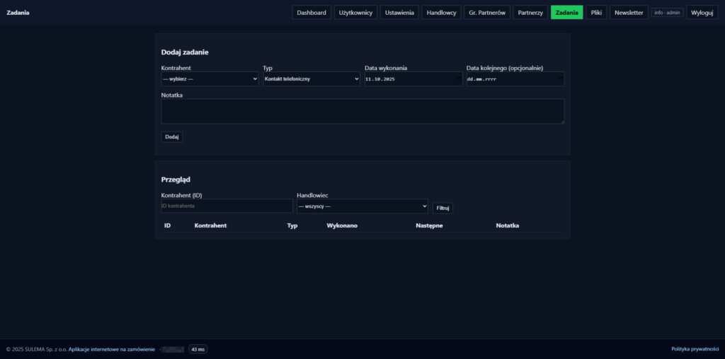Open the Polityka prywatności link
The width and height of the screenshot is (725, 359).
coord(695,349)
